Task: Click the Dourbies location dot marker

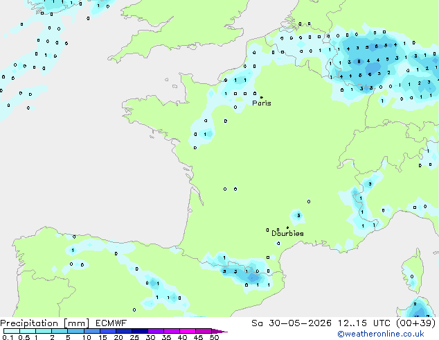Action: click(x=287, y=228)
